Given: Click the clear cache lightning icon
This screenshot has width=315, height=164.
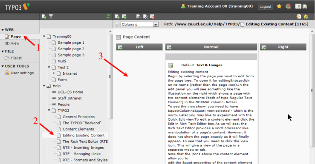Looking at the screenshot, I should [299, 17].
